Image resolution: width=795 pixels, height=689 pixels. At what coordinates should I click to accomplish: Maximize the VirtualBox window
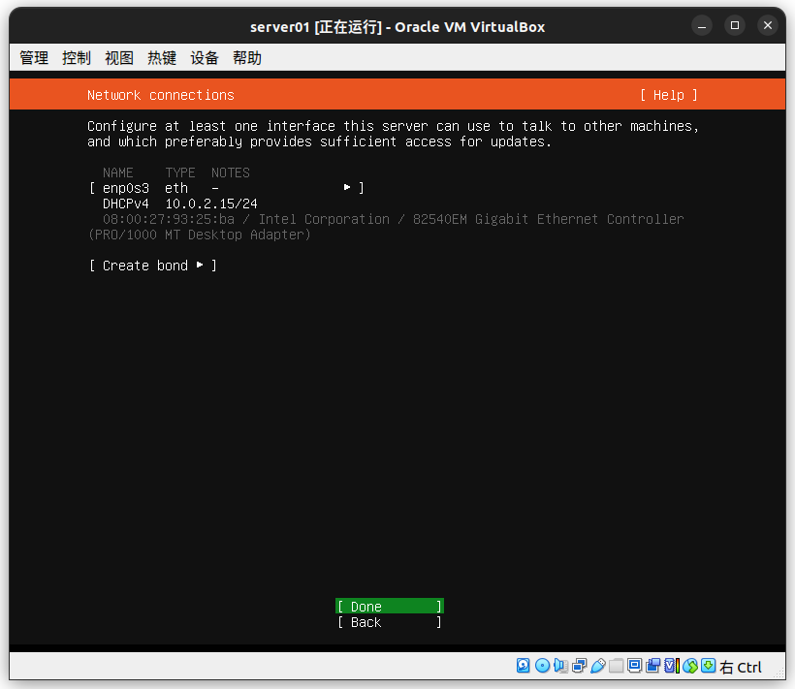point(735,25)
